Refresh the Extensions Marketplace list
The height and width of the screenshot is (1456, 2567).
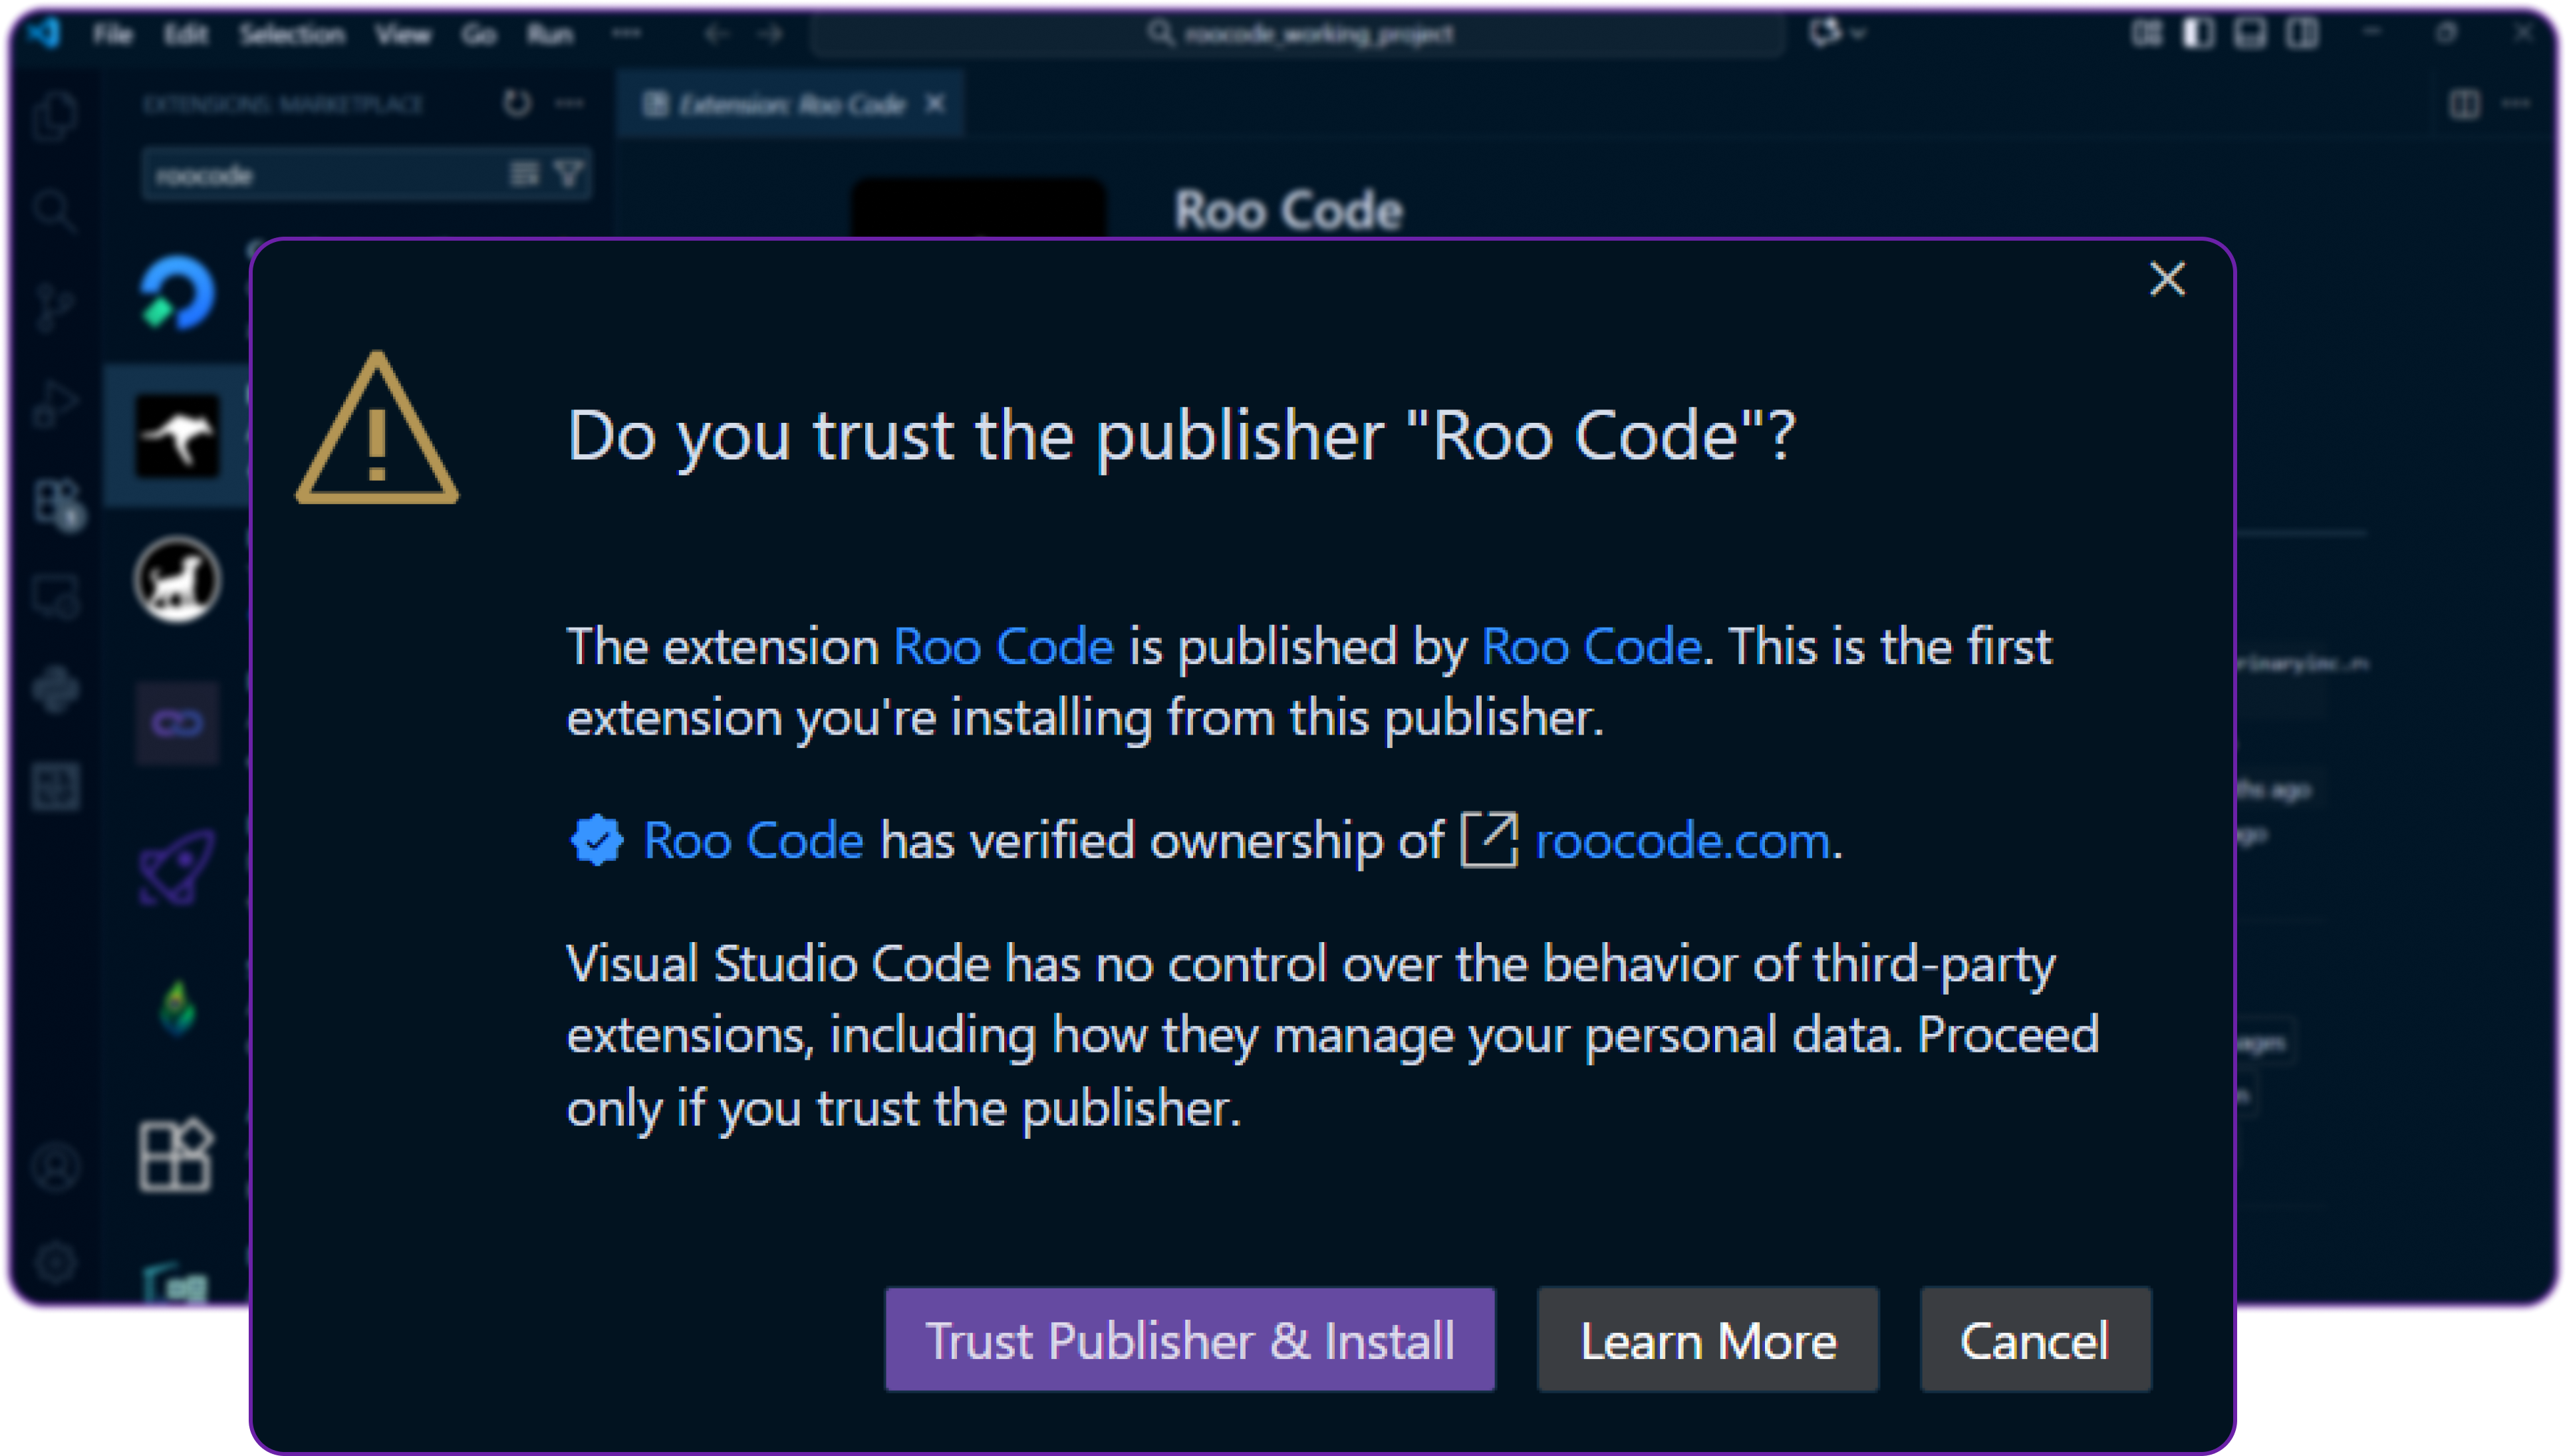coord(518,103)
